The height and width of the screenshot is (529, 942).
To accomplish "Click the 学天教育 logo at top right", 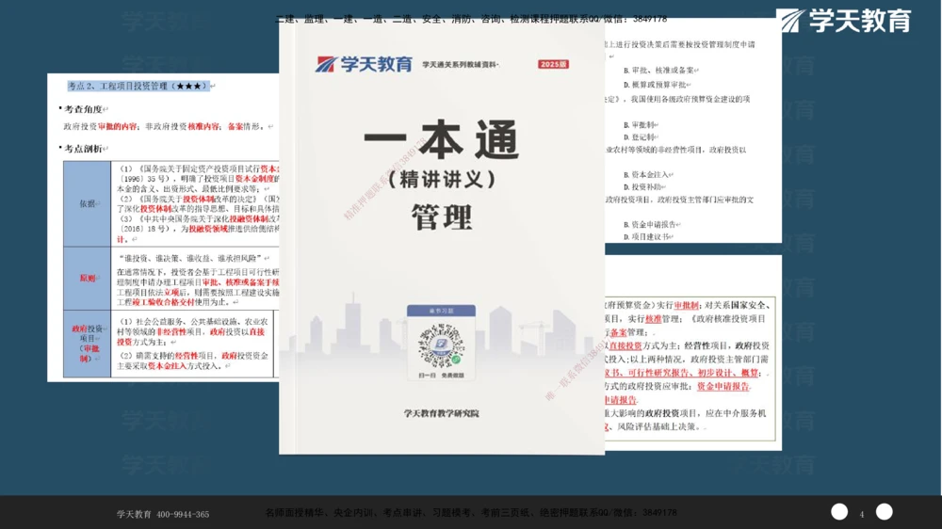I will [844, 21].
